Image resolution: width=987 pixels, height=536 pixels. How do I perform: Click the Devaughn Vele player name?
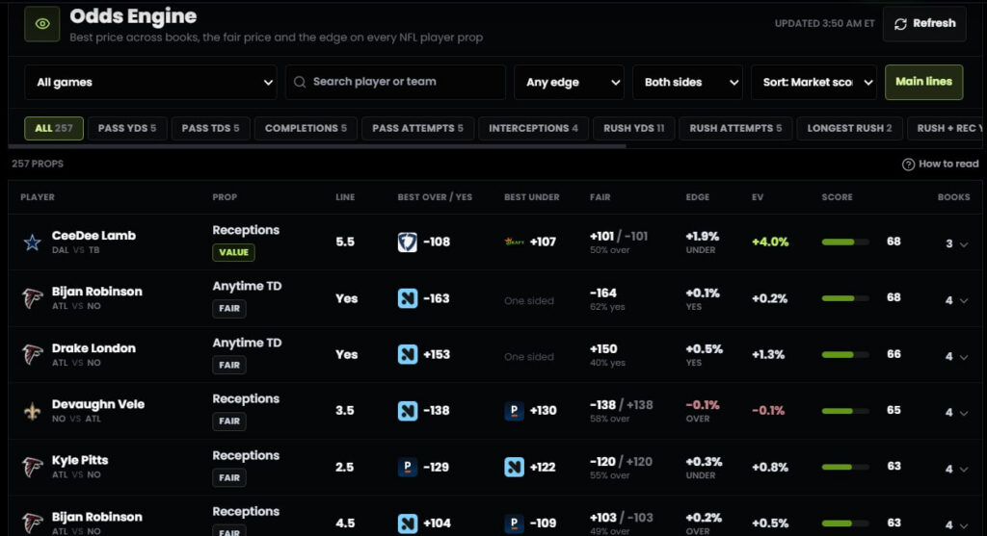98,404
